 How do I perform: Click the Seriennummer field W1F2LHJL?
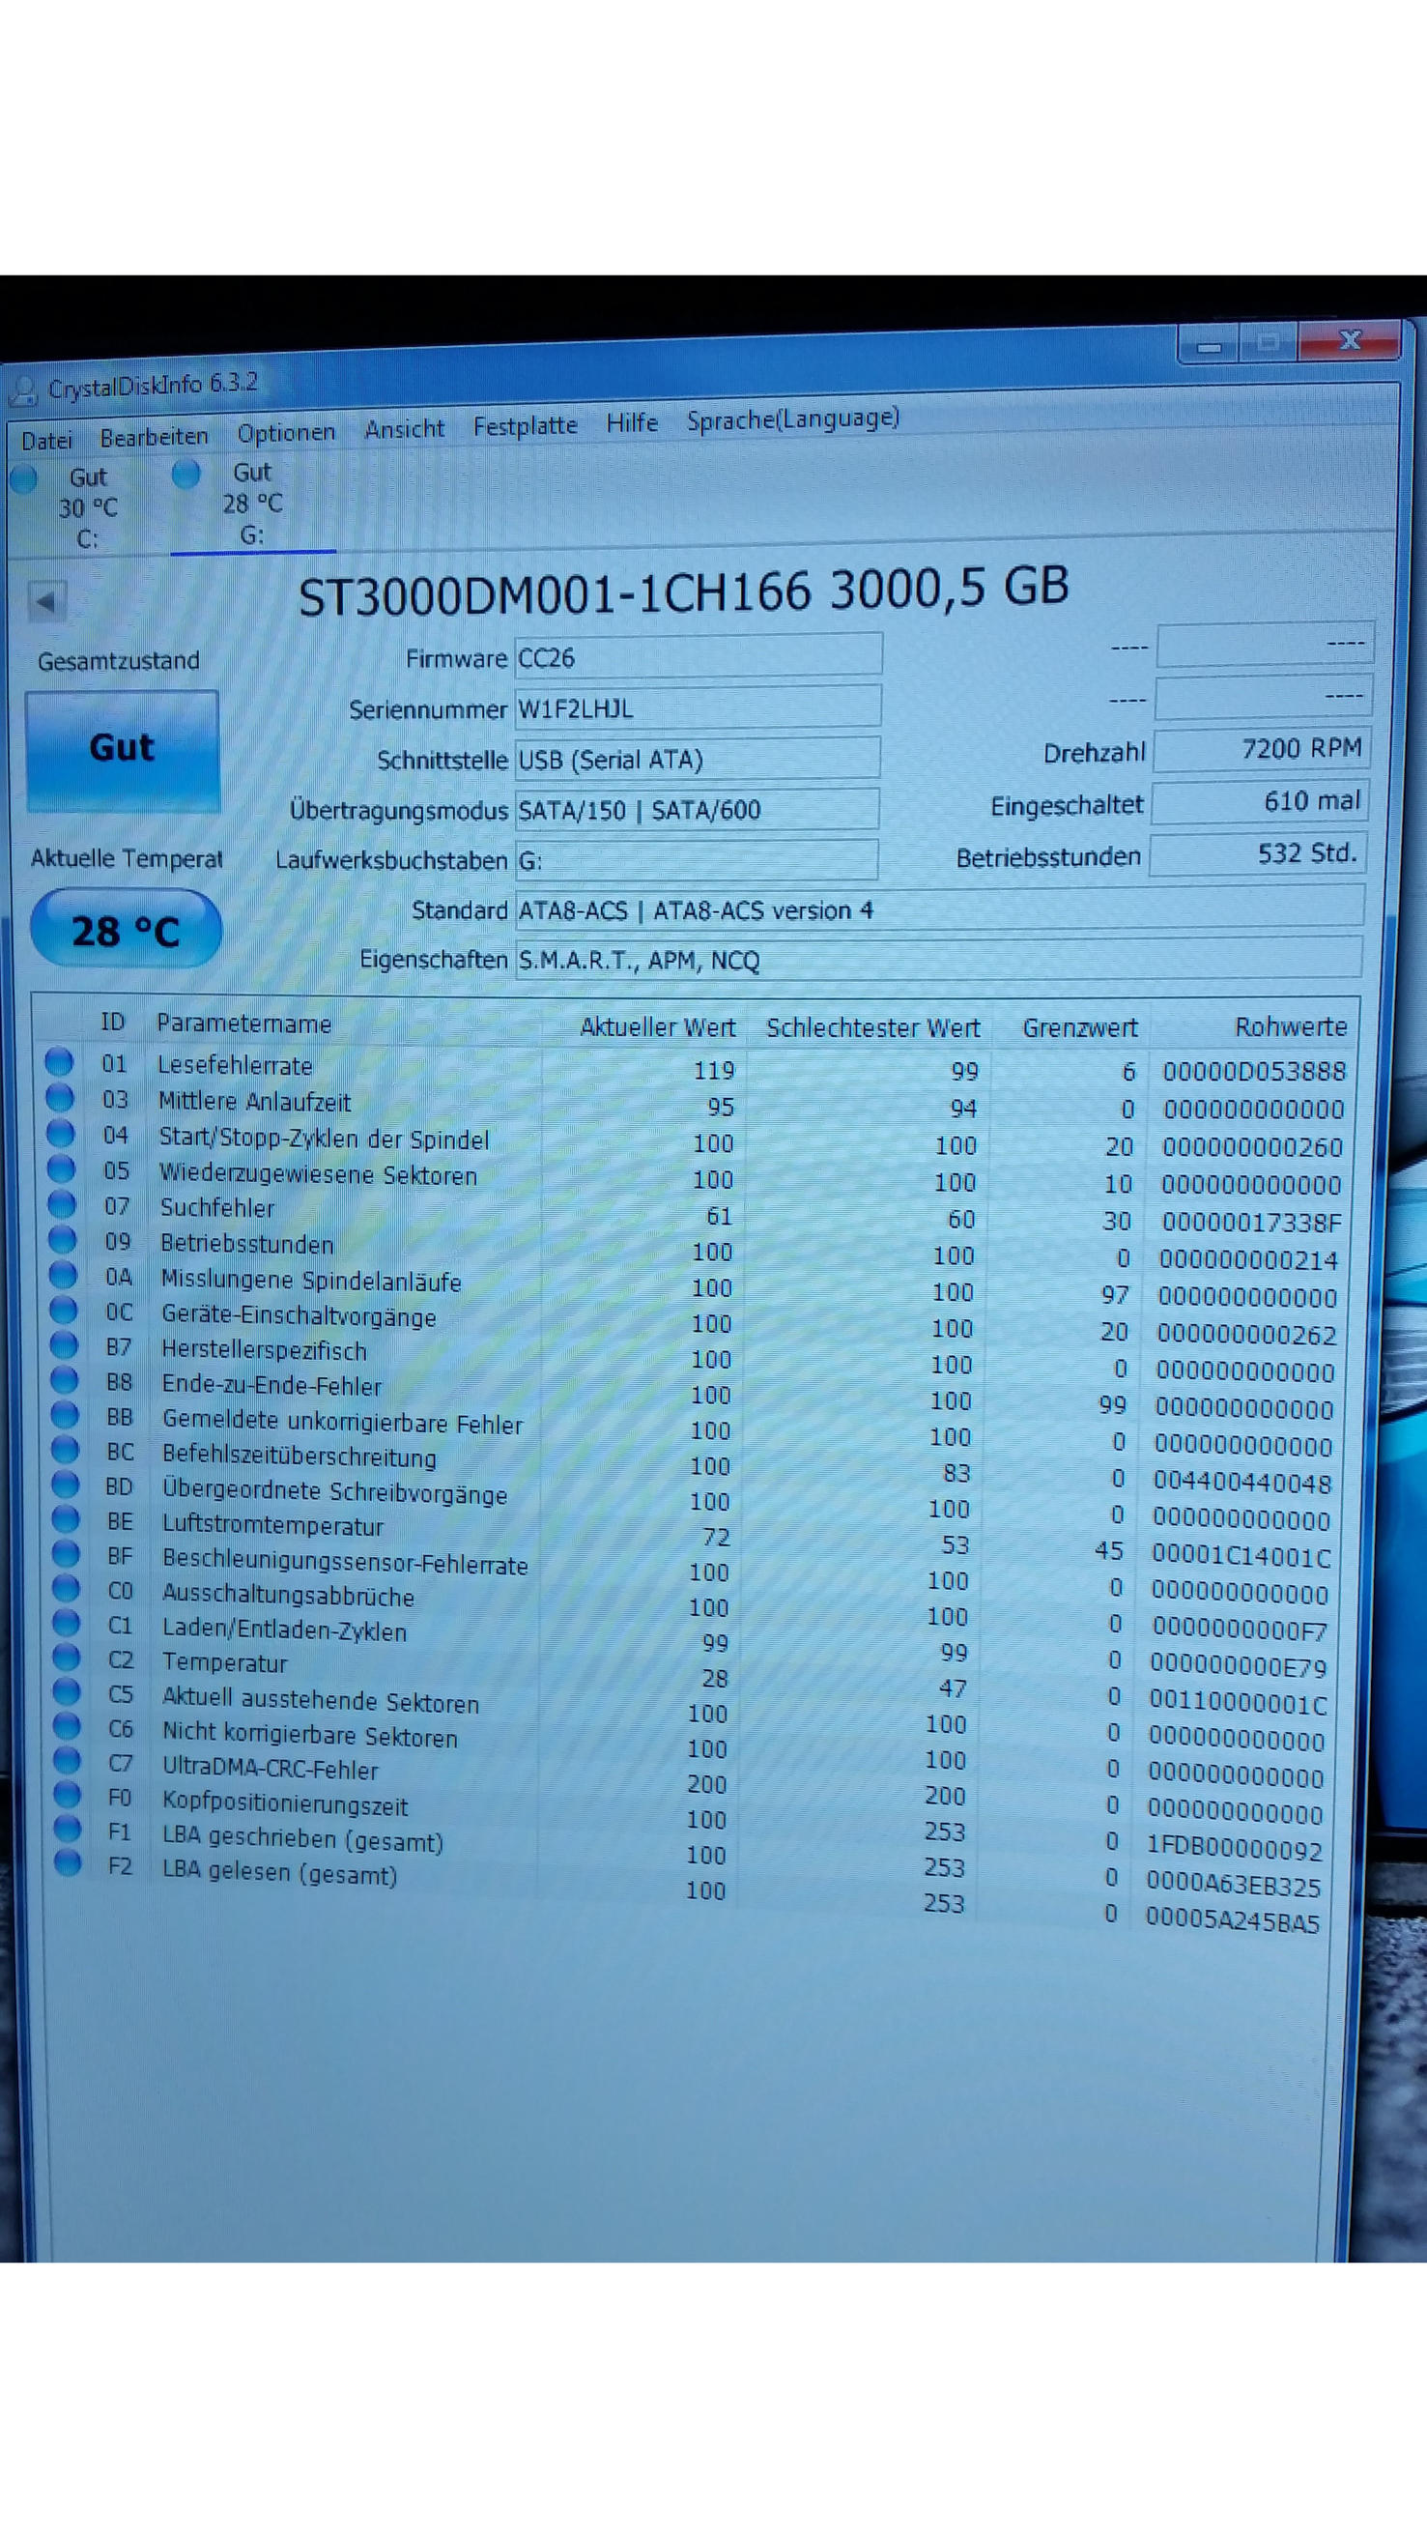(x=698, y=707)
